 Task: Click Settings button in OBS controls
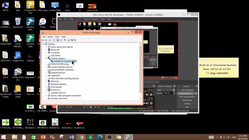(x=187, y=104)
